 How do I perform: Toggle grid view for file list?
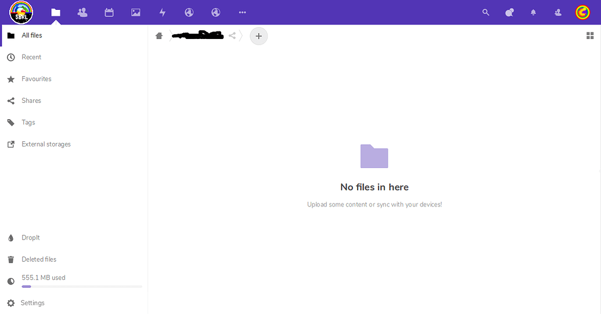pos(590,36)
